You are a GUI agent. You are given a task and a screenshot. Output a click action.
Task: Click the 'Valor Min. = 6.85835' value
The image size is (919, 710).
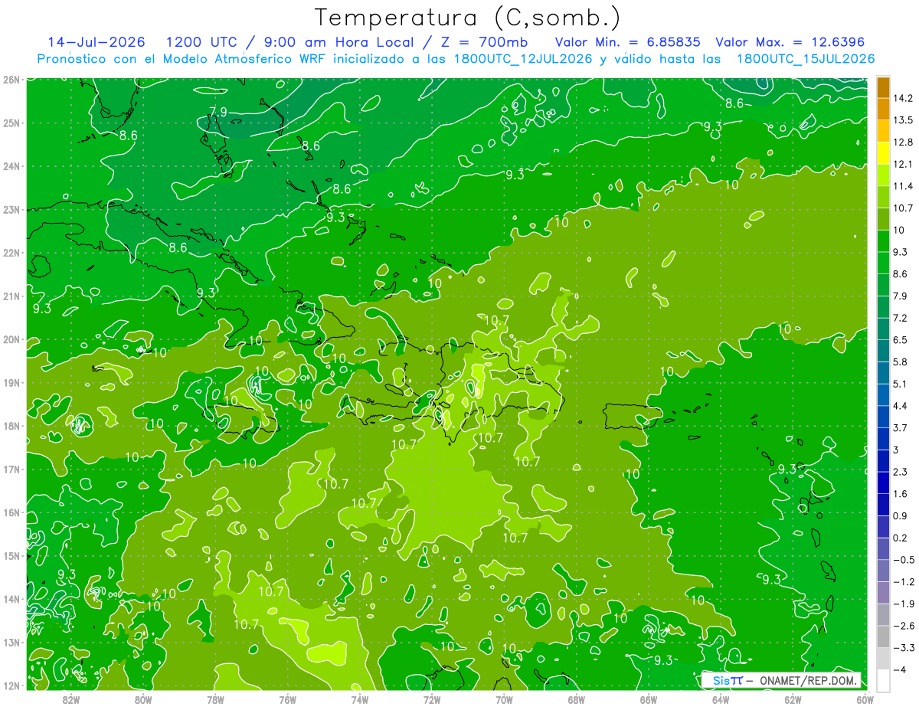pos(627,41)
